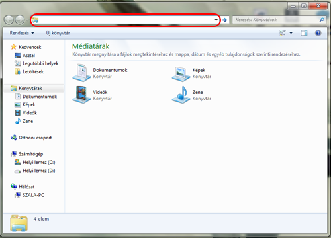Screen dimensions: 331x238
Task: Select Hálózat in the navigation pane
Action: [26, 187]
